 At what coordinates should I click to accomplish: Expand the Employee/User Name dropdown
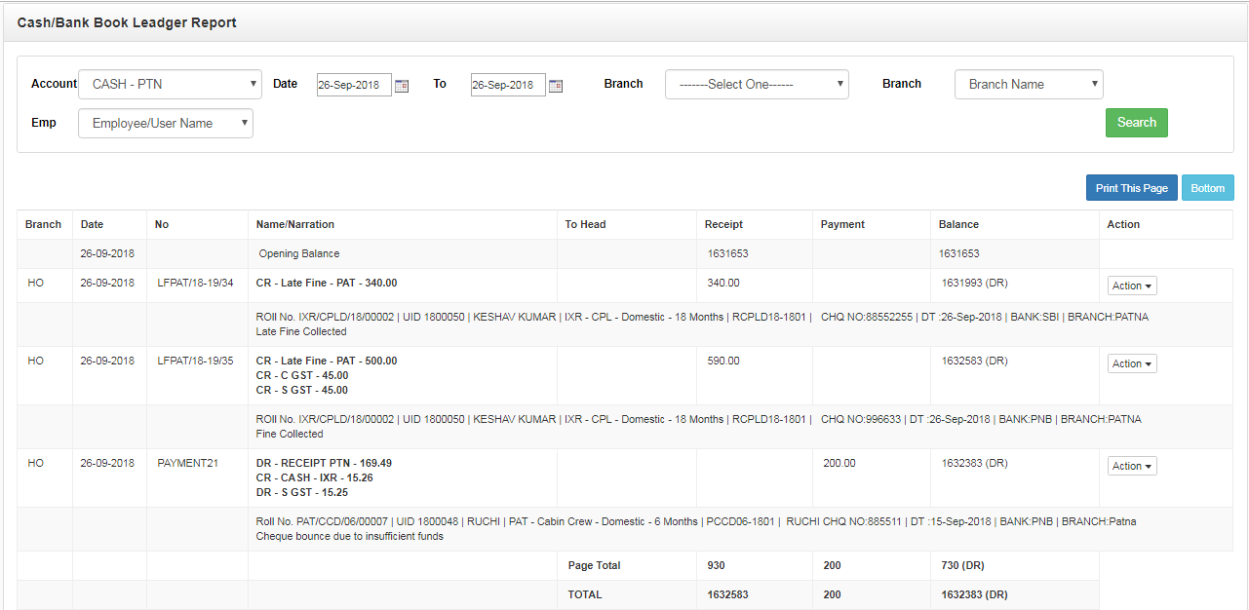coord(166,123)
